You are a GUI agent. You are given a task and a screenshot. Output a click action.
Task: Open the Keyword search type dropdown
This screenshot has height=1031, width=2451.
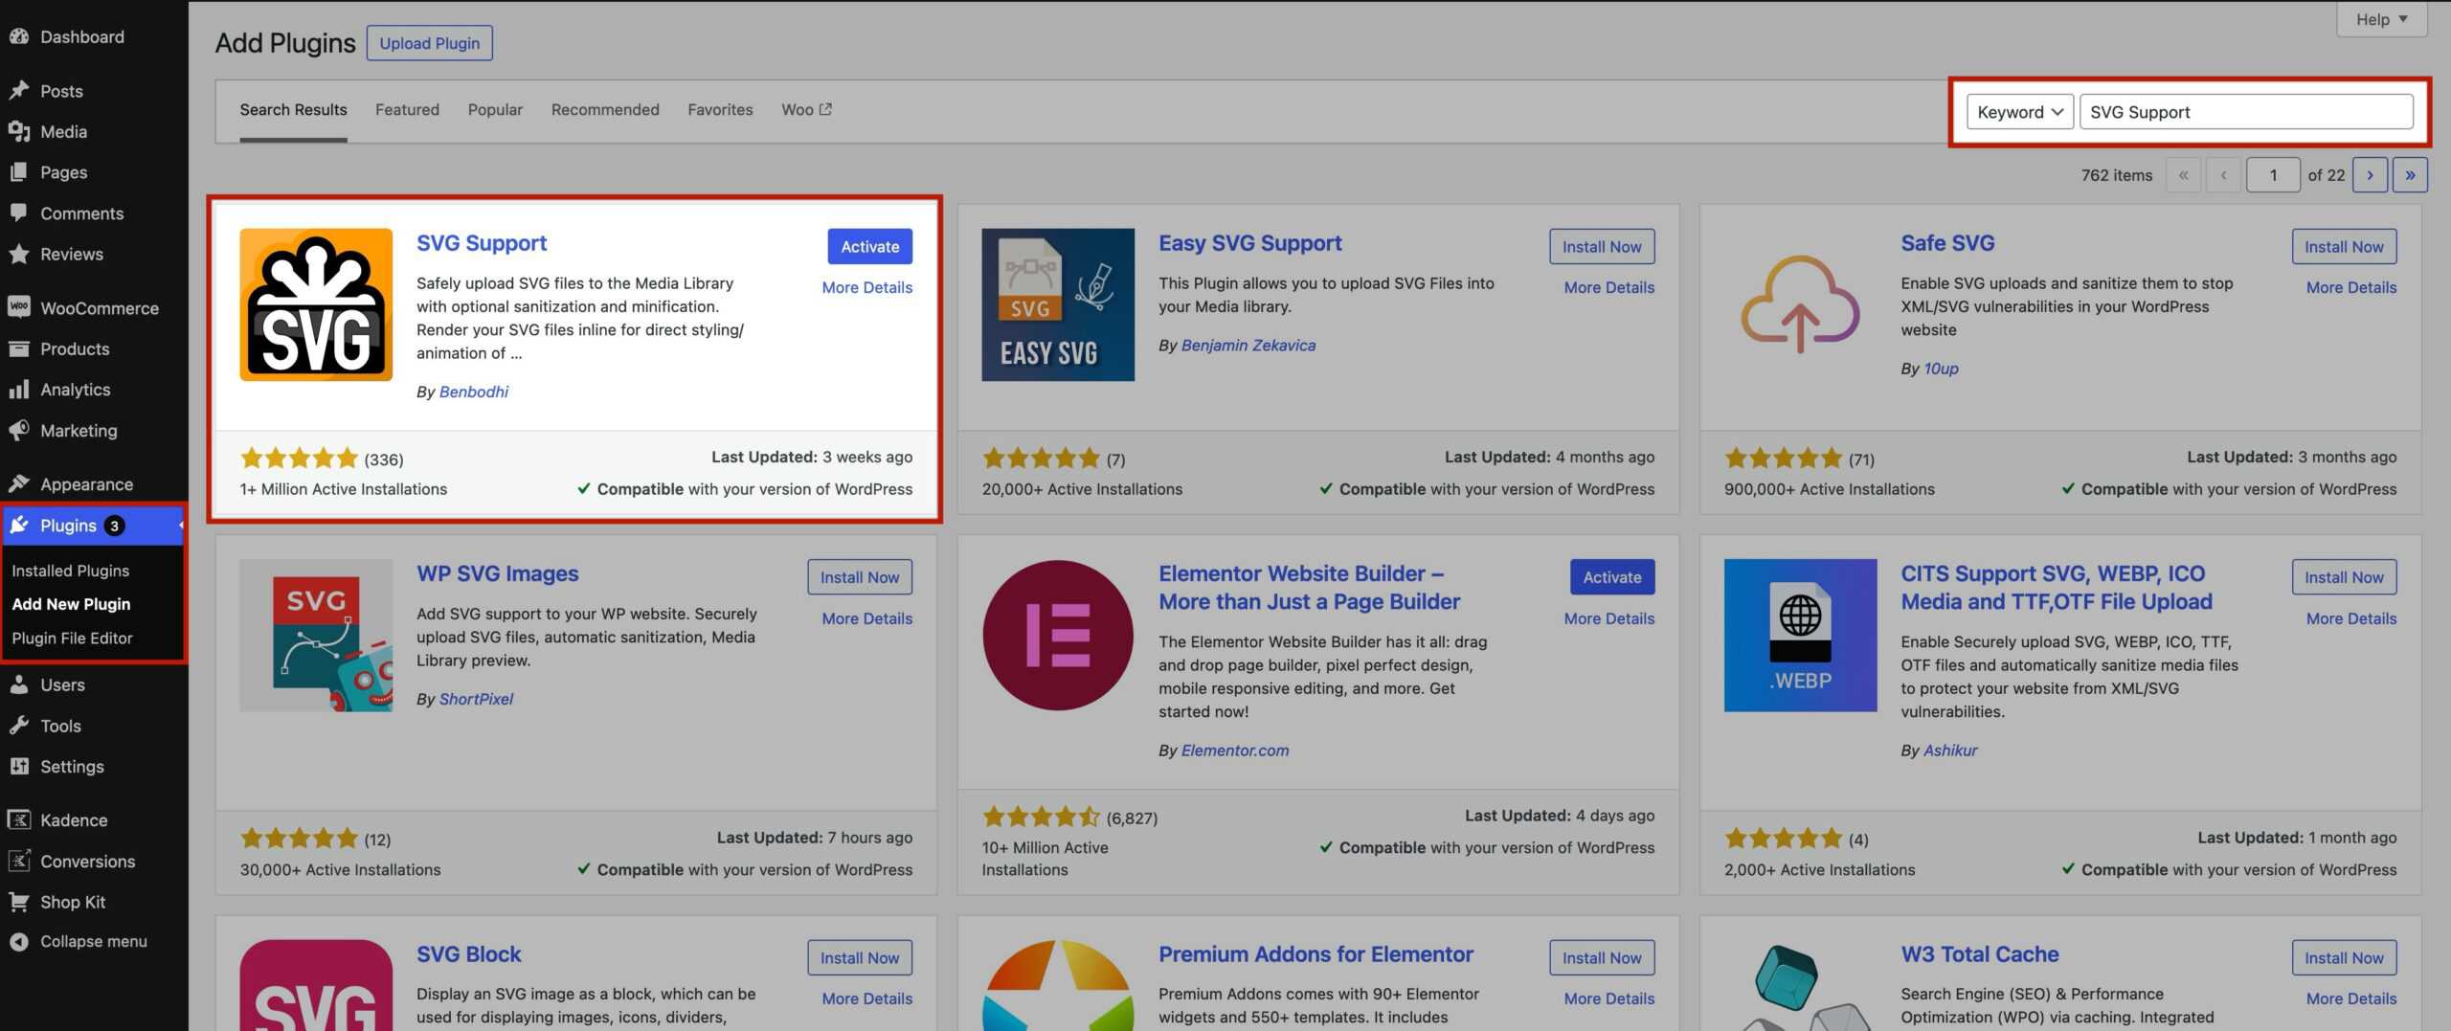tap(2019, 112)
